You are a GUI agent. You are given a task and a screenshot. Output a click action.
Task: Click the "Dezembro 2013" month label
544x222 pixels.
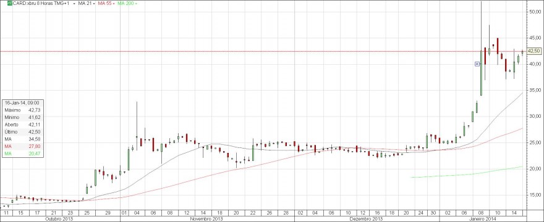click(x=367, y=219)
